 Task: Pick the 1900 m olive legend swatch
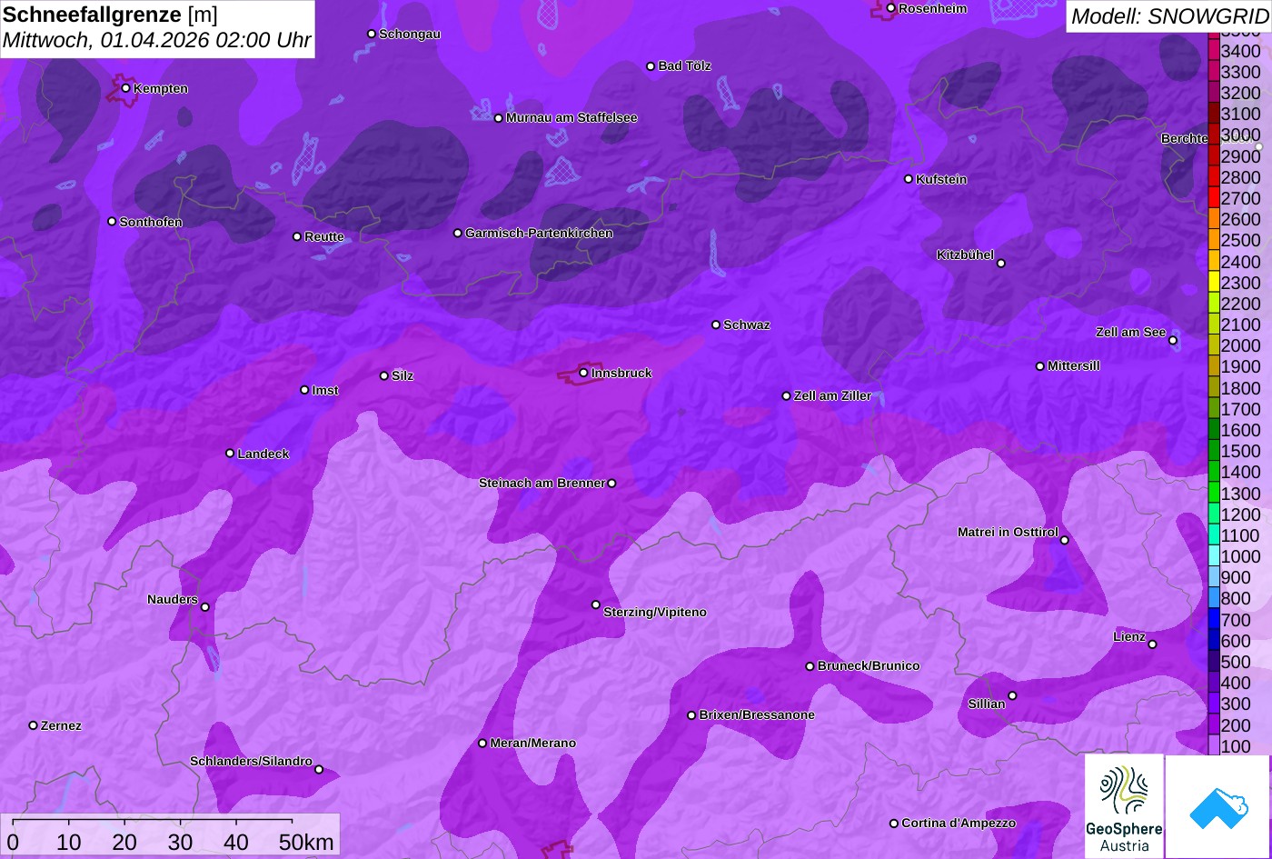pyautogui.click(x=1213, y=365)
